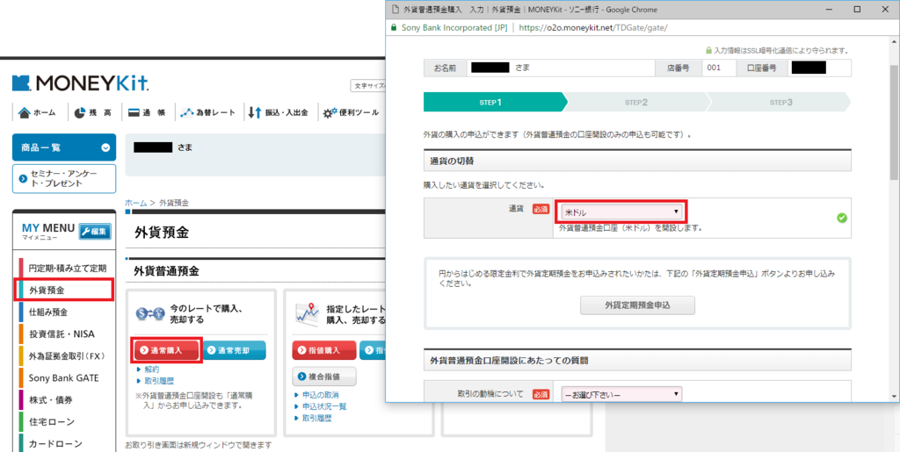Open the 通貨 米ドル currency dropdown

621,212
